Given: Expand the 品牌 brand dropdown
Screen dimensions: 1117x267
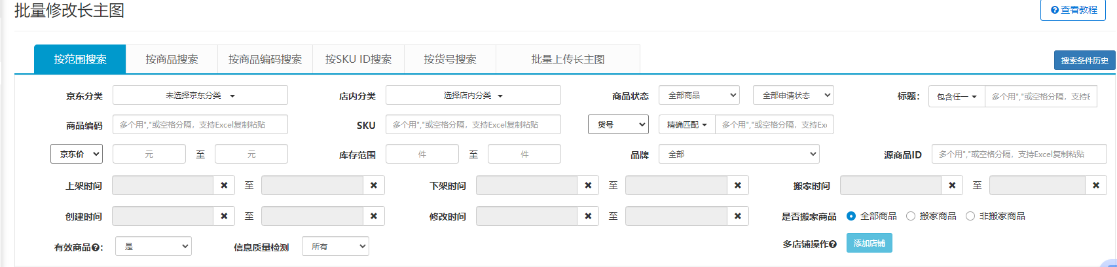Looking at the screenshot, I should 739,154.
